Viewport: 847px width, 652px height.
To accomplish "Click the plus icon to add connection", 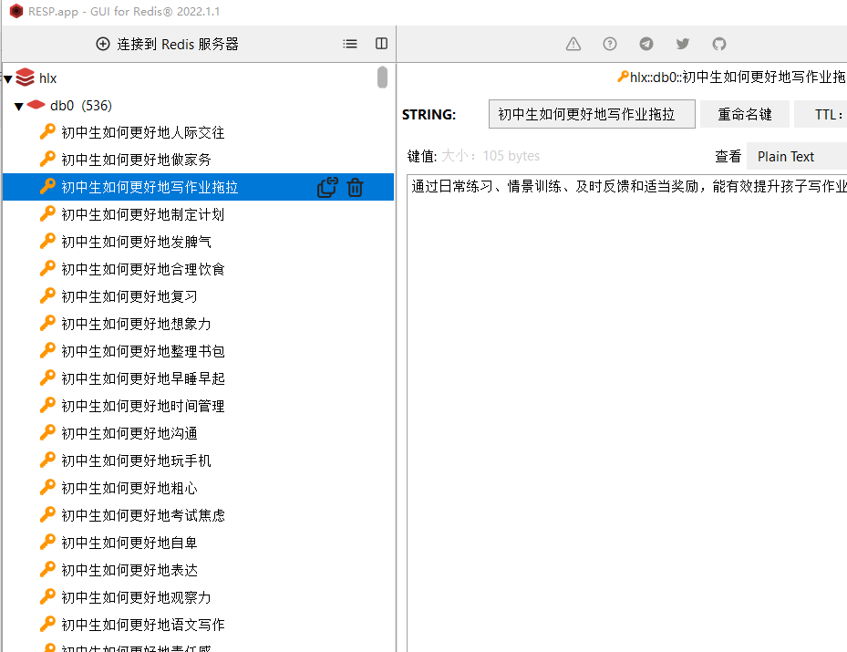I will click(103, 44).
